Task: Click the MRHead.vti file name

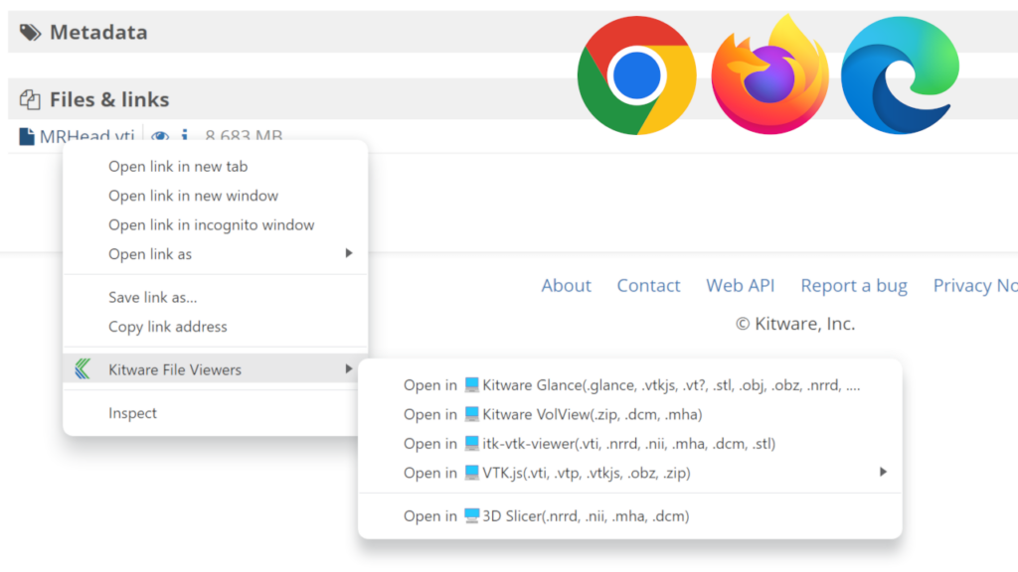Action: tap(87, 136)
